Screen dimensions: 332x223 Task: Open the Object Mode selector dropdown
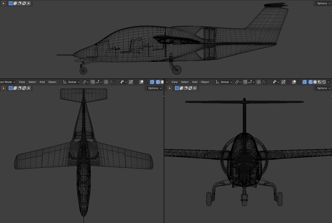pyautogui.click(x=8, y=82)
